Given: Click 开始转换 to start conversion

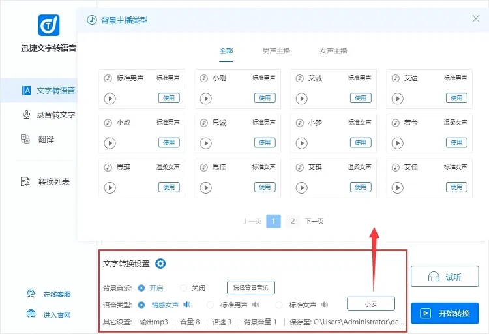Looking at the screenshot, I should [445, 313].
